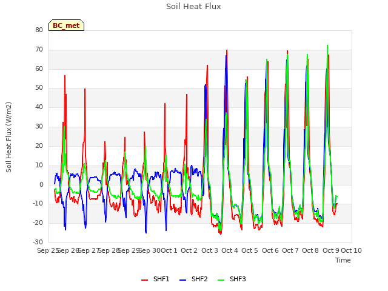Click the Oct 4 x-axis label
388x291 pixels.
point(230,250)
